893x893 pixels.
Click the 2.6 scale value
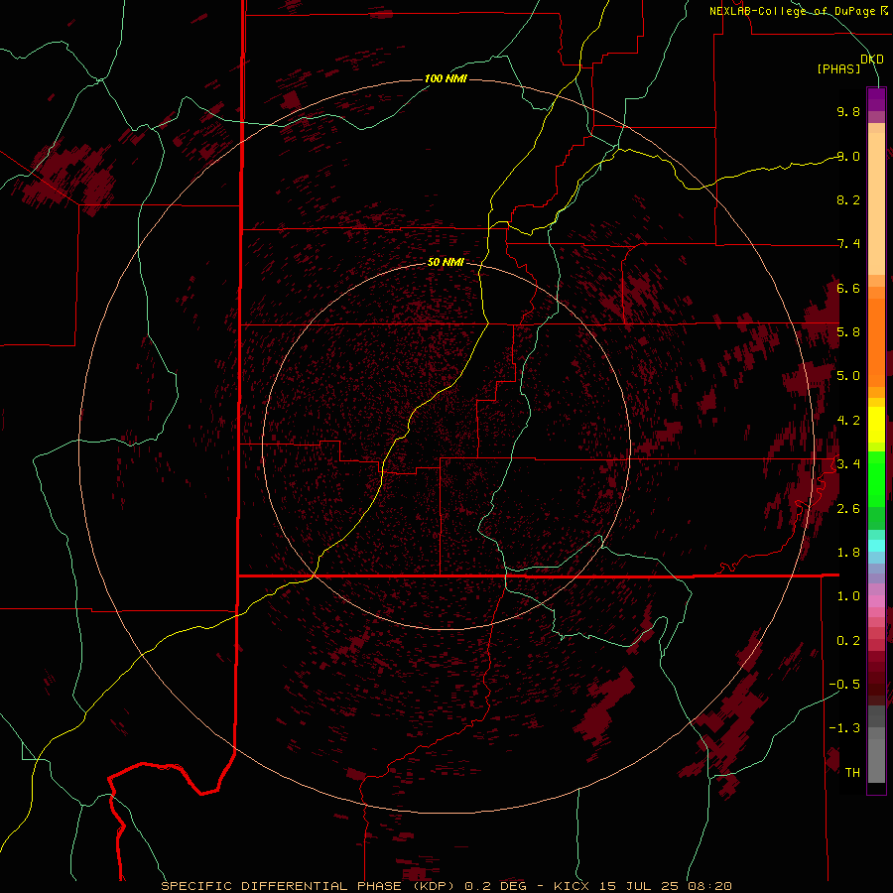(848, 509)
